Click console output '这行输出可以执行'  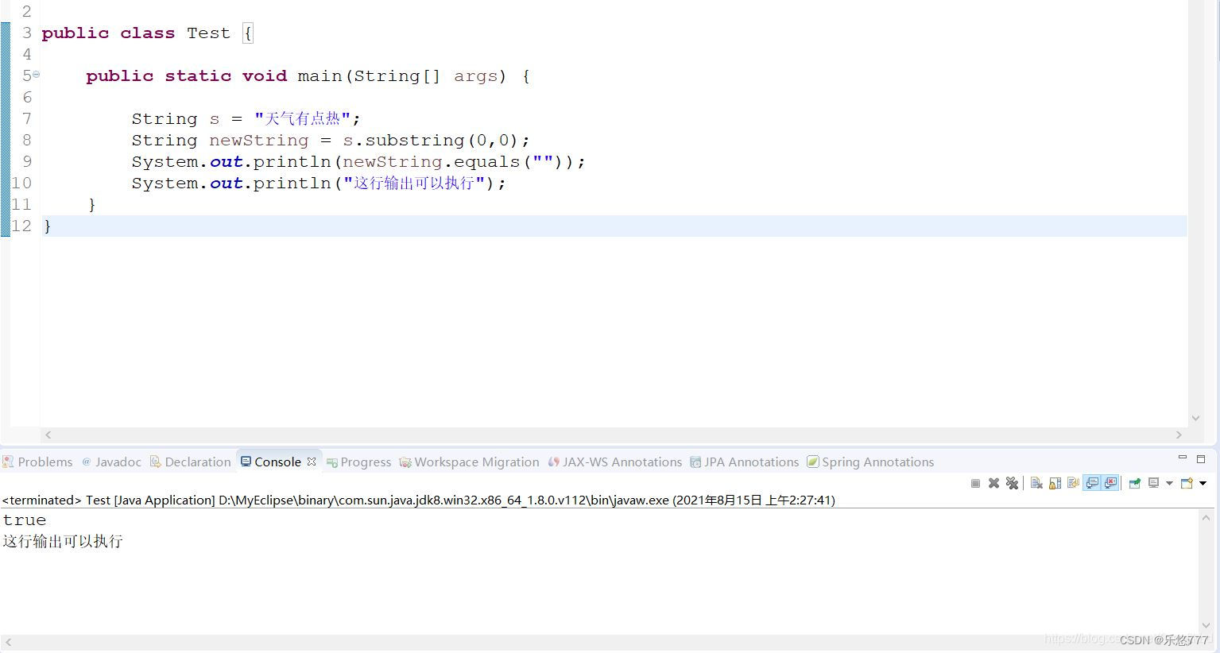(x=63, y=541)
